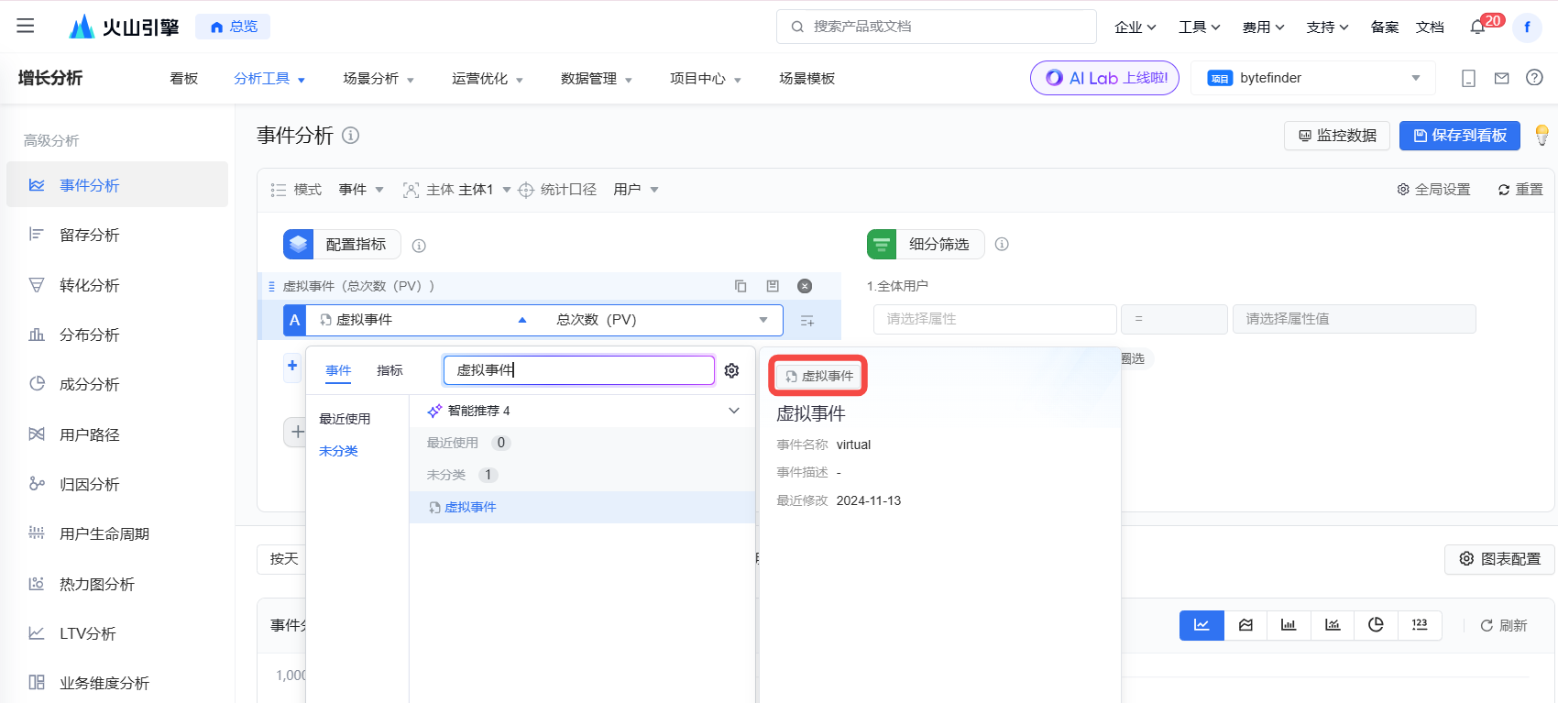Open 总次数 (PV) metric dropdown
1558x703 pixels.
(x=662, y=320)
